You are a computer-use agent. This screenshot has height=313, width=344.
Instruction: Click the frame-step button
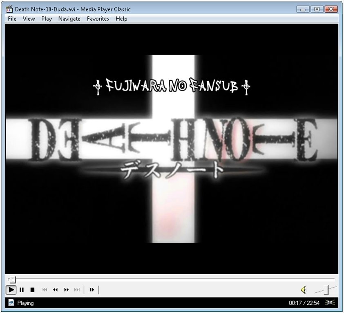click(92, 290)
